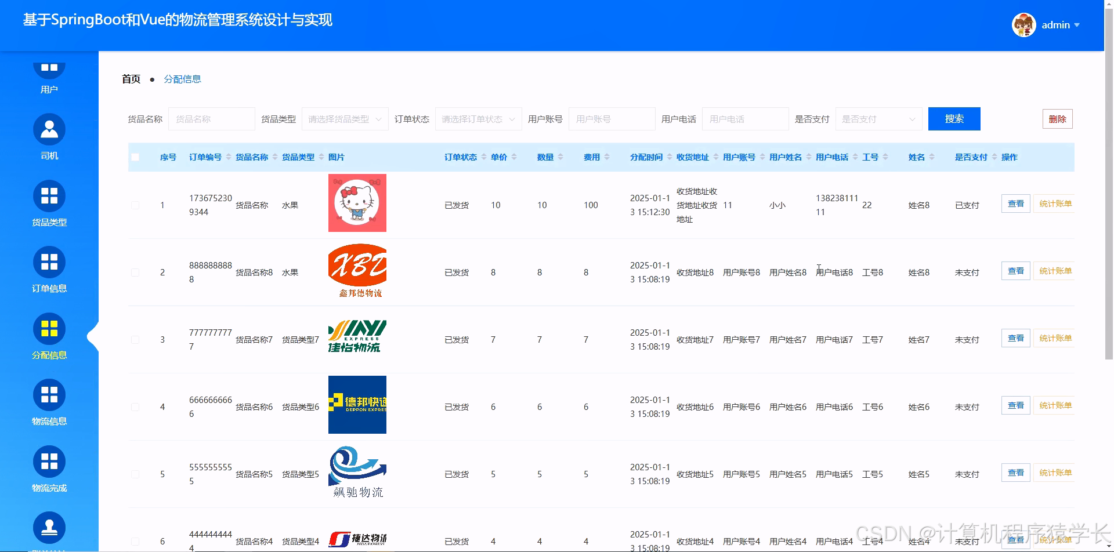Check the select-all checkbox in table header
The height and width of the screenshot is (552, 1114).
[135, 157]
